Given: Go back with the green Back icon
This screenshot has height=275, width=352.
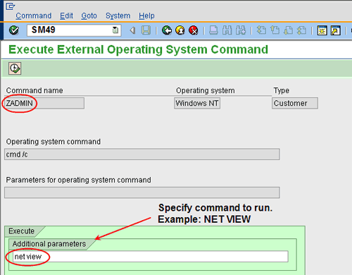Looking at the screenshot, I should coord(167,30).
